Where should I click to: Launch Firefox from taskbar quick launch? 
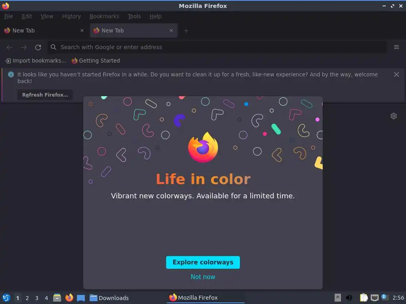coord(69,298)
